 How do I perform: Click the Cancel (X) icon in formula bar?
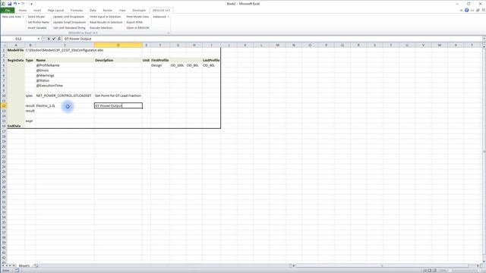pyautogui.click(x=49, y=39)
